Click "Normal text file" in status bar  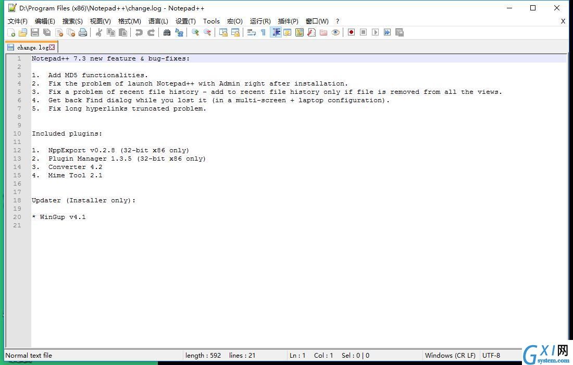click(x=29, y=356)
